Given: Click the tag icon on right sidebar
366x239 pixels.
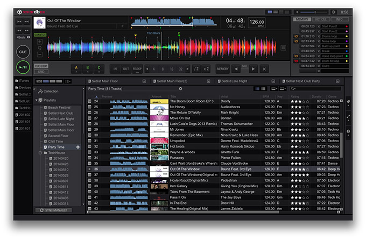Looking at the screenshot, I should 348,102.
